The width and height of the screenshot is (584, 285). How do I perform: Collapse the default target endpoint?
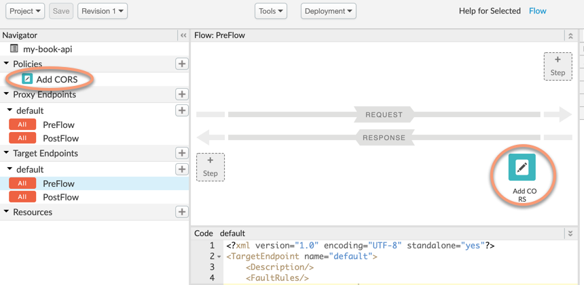(10, 169)
